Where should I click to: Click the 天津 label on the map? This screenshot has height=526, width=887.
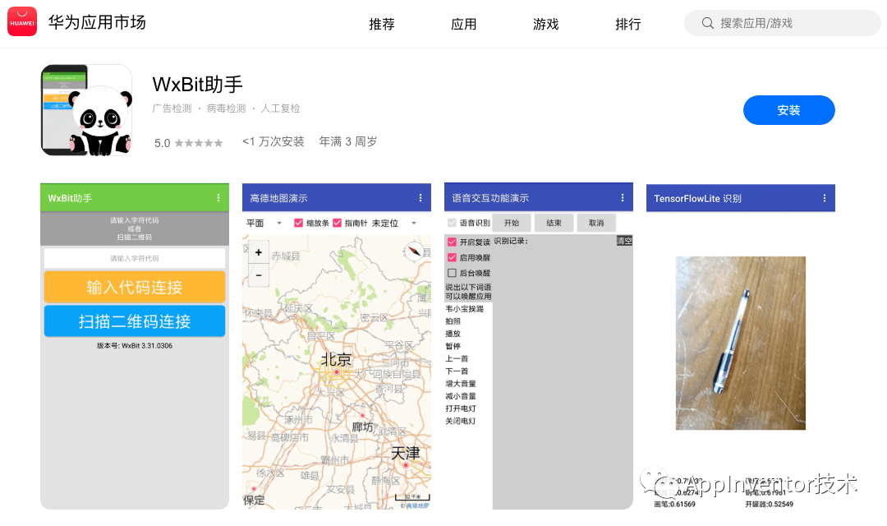click(406, 454)
